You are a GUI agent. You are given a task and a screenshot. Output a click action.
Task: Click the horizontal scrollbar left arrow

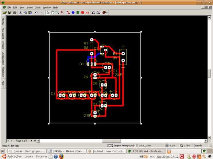tap(38, 141)
